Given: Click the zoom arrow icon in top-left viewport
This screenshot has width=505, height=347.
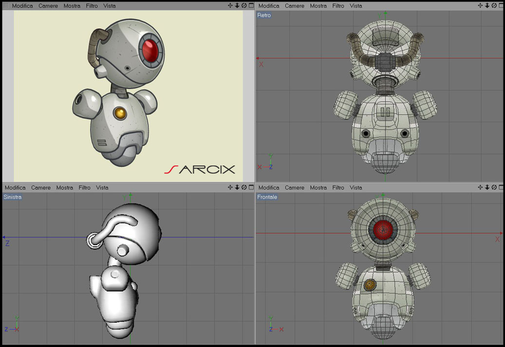Looking at the screenshot, I should (x=237, y=5).
